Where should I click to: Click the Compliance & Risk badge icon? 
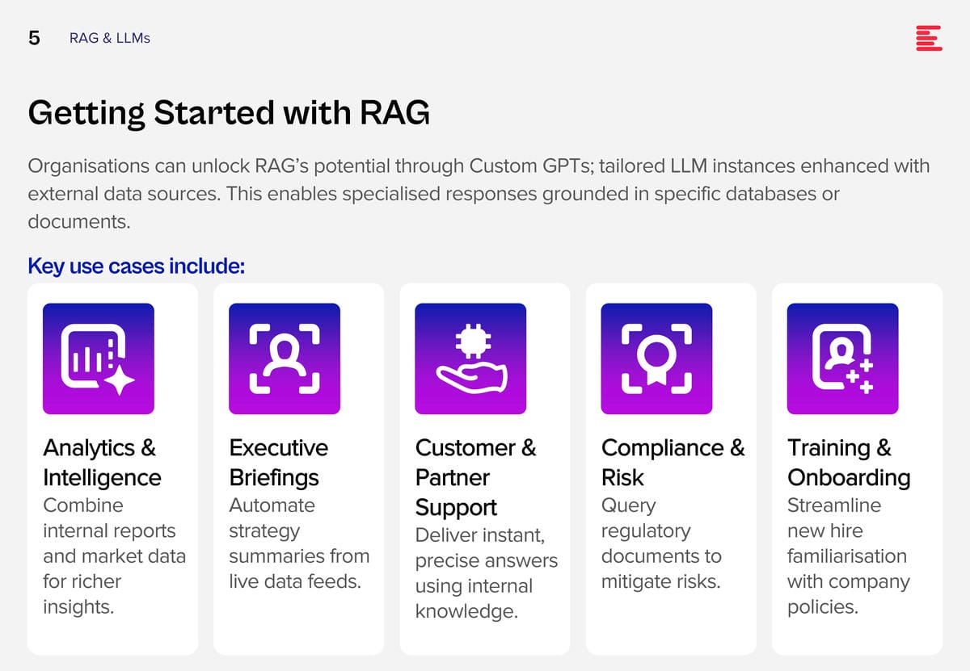point(656,359)
